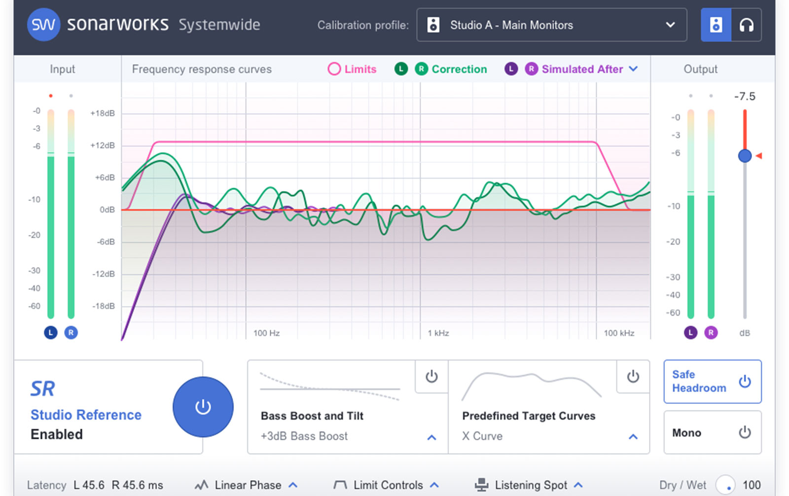This screenshot has height=496, width=789.
Task: Click the input left channel level meter
Action: click(51, 214)
